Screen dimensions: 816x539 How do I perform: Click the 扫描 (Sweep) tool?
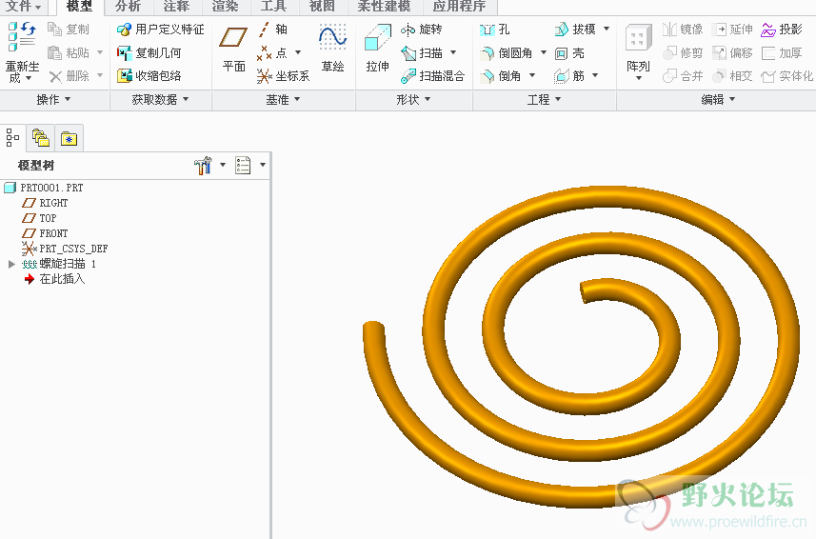[422, 53]
